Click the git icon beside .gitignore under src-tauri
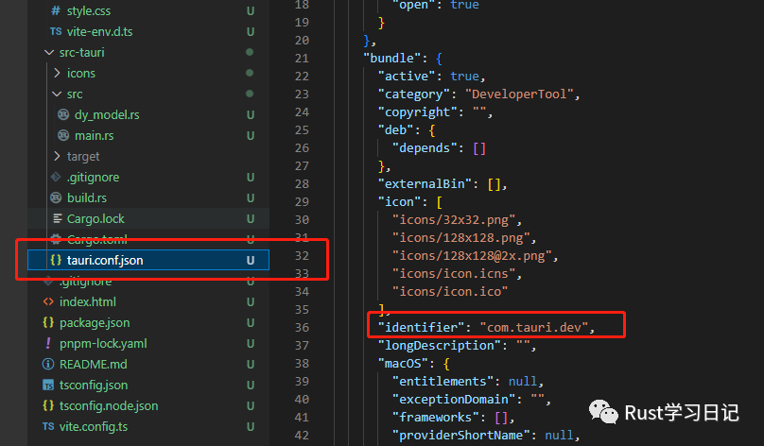Viewport: 764px width, 446px height. [56, 177]
